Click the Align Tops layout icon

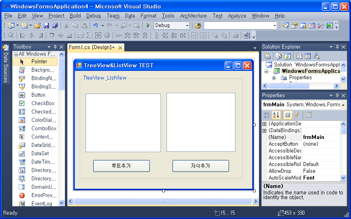(x=52, y=35)
